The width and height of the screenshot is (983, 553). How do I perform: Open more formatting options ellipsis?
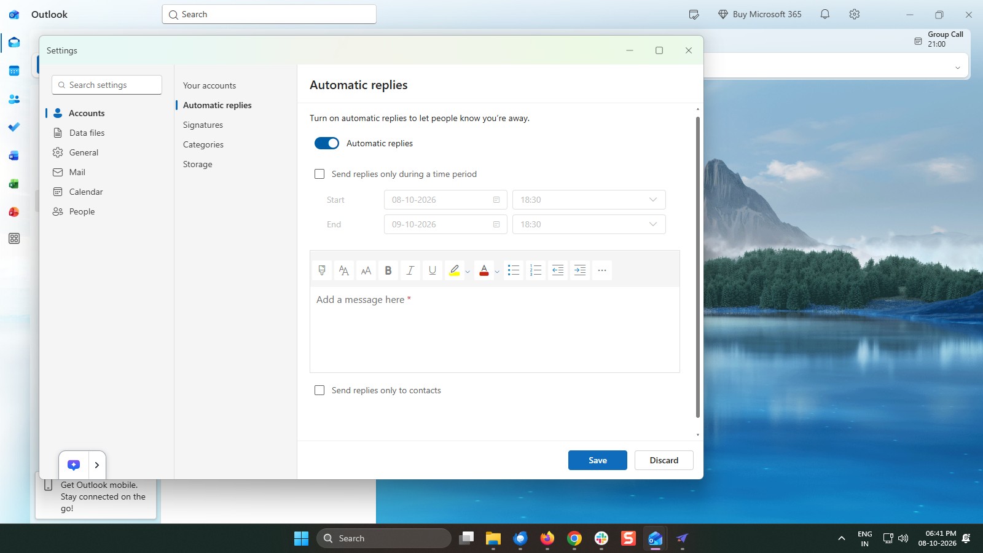[x=602, y=270]
